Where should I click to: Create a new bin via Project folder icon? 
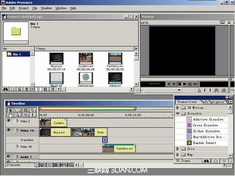tap(13, 89)
